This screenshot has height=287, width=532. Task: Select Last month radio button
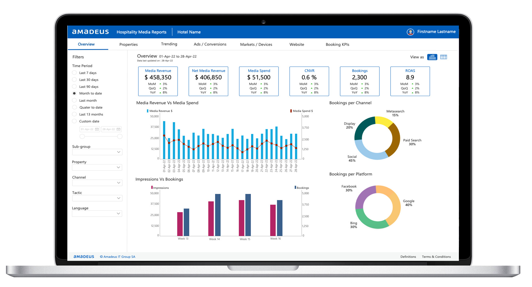tap(74, 100)
